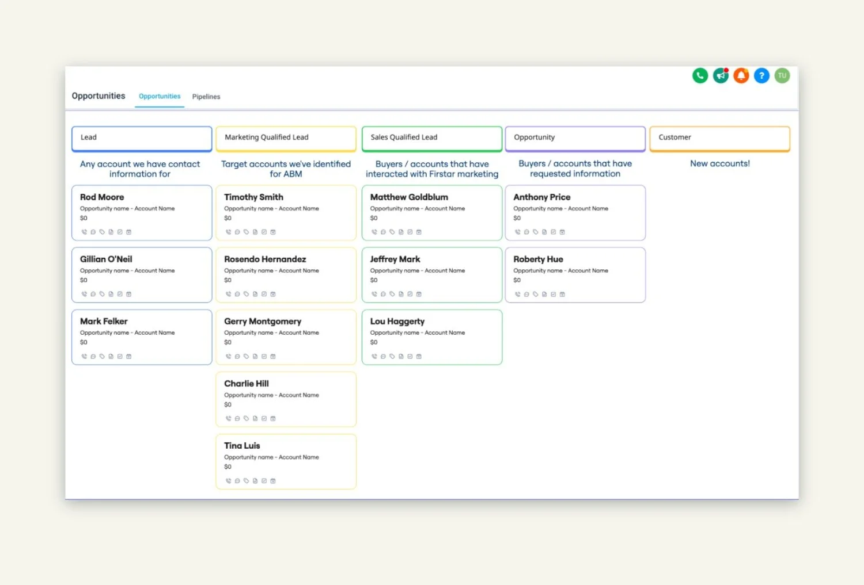Click the $0 amount on Lou Haggerty card

(374, 342)
